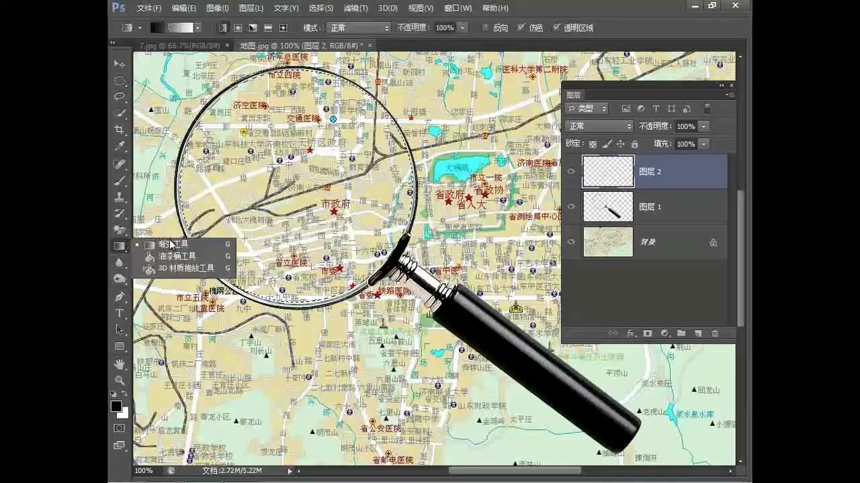Select the Zoom tool
Image resolution: width=860 pixels, height=483 pixels.
coord(120,380)
